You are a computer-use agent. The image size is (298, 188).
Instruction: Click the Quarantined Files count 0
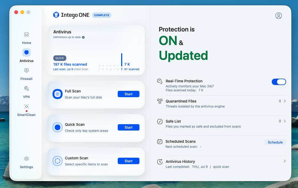pyautogui.click(x=280, y=101)
